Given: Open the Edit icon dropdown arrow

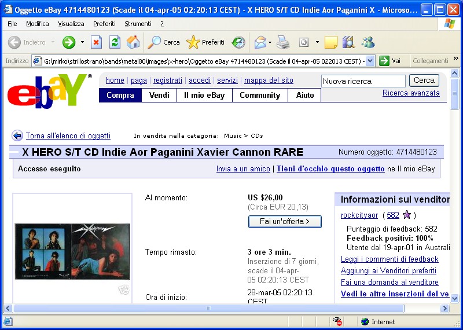Looking at the screenshot, I should [x=317, y=42].
